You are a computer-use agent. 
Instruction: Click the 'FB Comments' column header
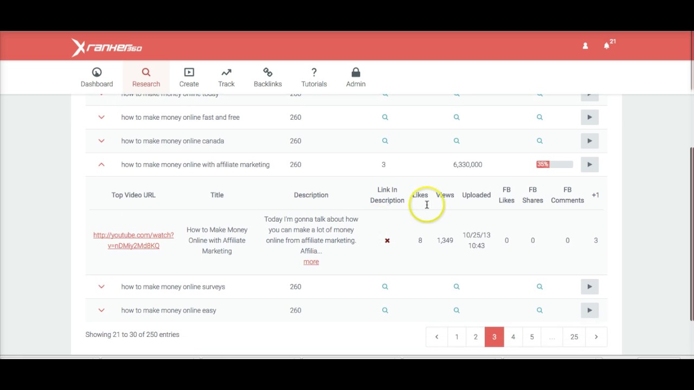point(567,195)
